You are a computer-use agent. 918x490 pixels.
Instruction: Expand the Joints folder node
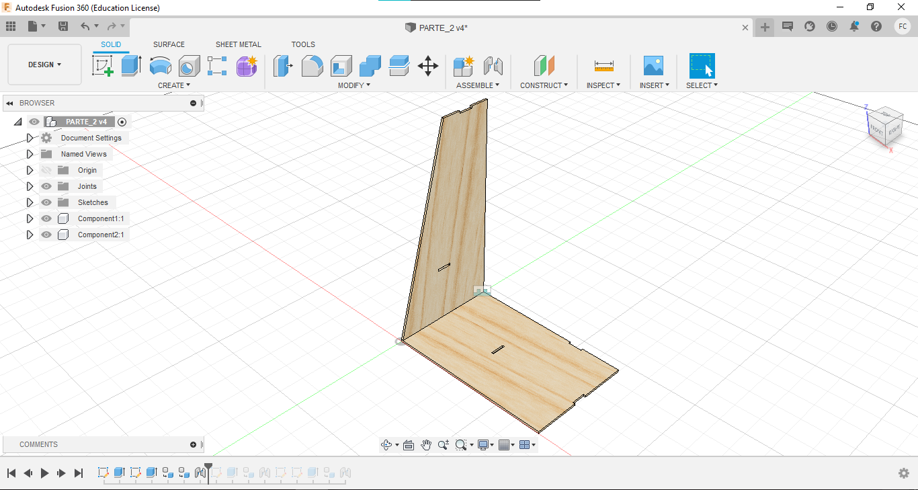(30, 186)
